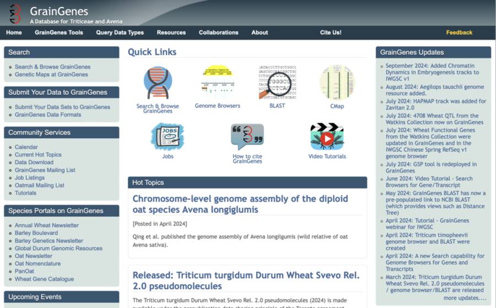Open Durum Wheat Svevo Rel. 2.0 headline

246,280
